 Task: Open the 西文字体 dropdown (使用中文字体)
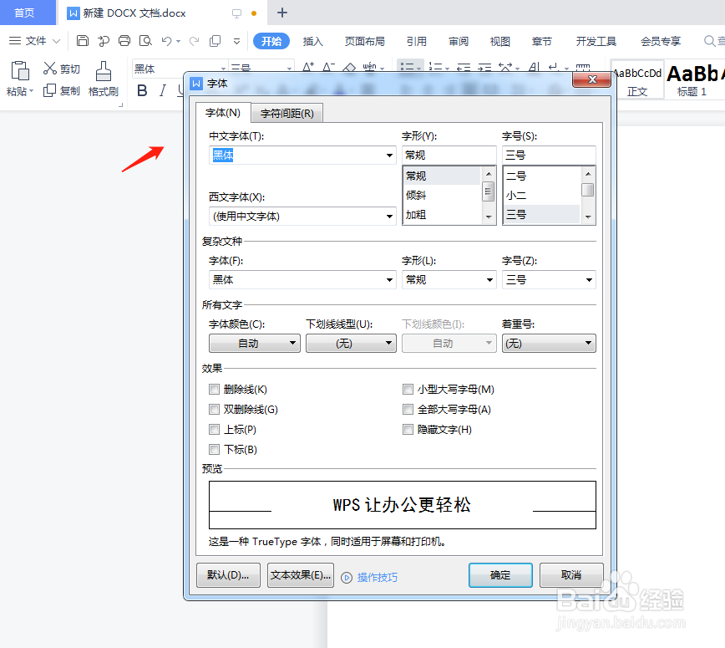click(389, 217)
